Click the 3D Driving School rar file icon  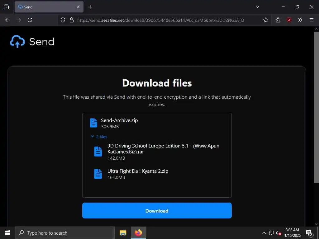(x=98, y=152)
